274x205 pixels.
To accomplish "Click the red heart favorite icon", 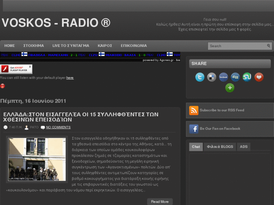I will (259, 77).
